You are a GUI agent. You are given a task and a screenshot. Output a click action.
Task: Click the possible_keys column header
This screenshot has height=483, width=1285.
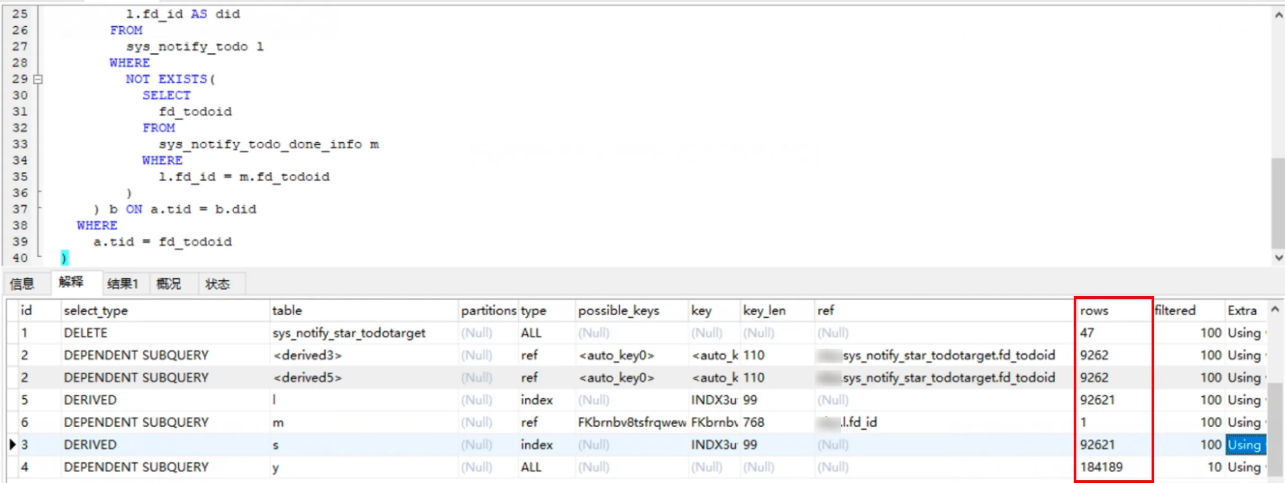point(619,310)
